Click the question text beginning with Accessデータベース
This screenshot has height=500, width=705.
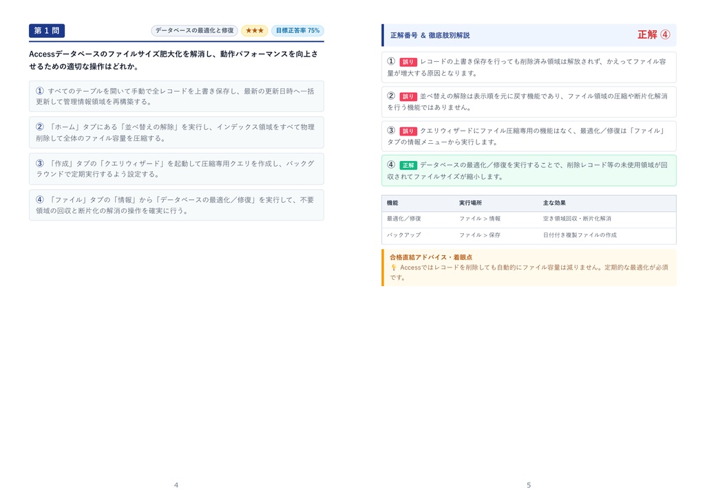[x=173, y=61]
